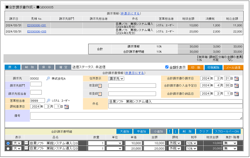Open calendar for 合計請求書の納品日
This screenshot has height=158, width=250.
coord(236,94)
